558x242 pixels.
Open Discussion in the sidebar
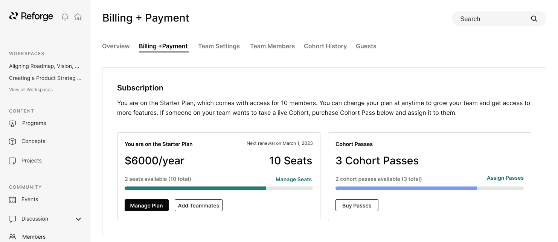(35, 219)
